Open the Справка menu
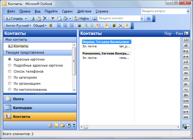The width and height of the screenshot is (193, 139). [102, 11]
